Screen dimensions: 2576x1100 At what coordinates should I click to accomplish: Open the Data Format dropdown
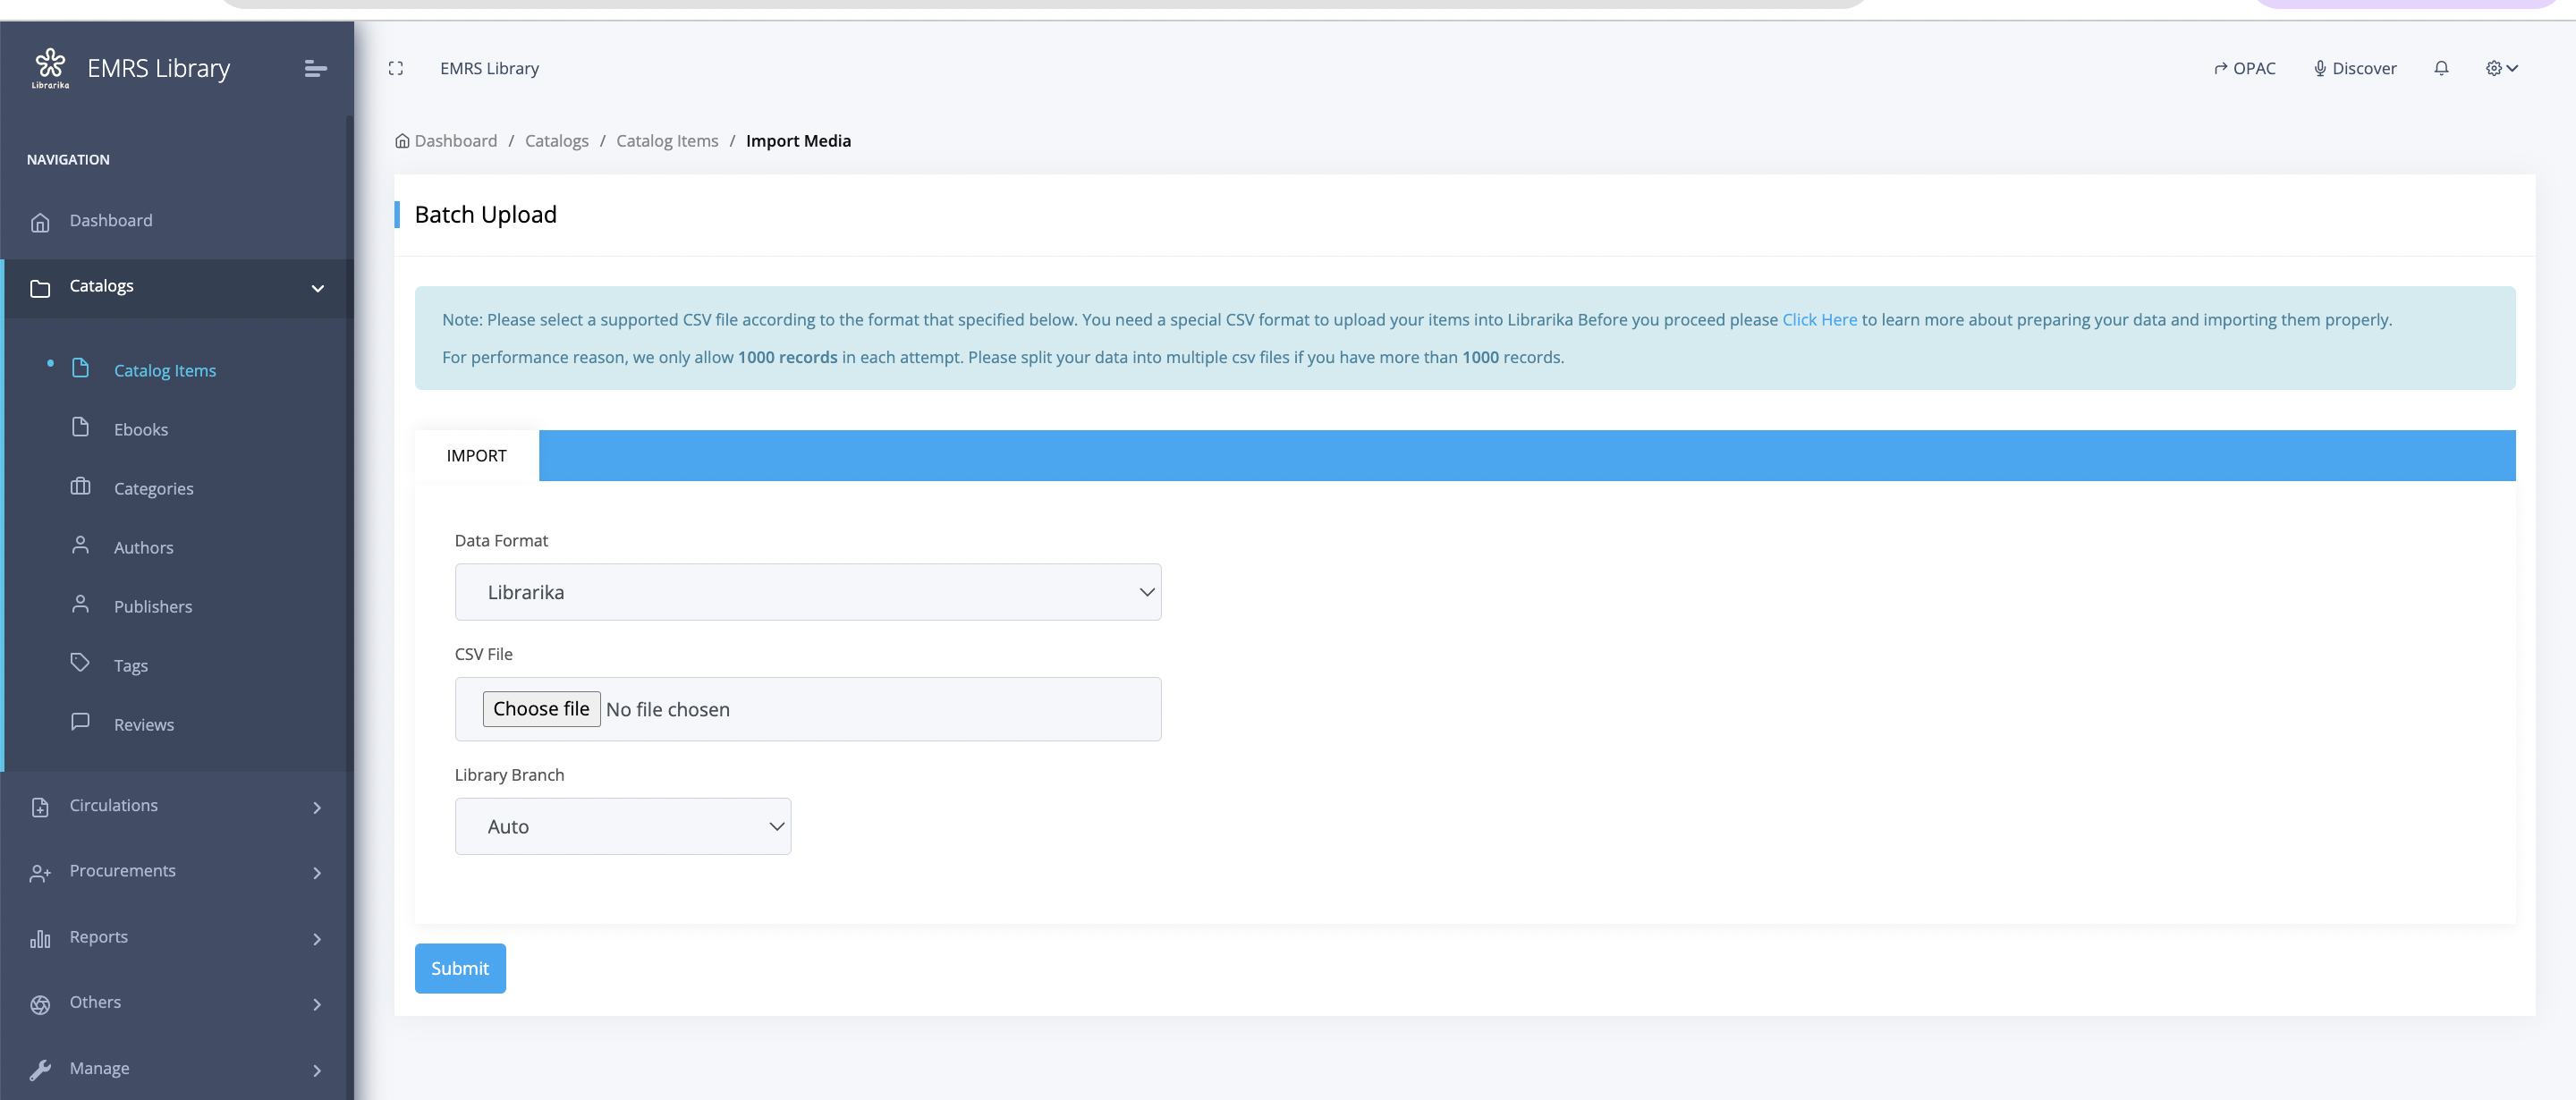807,592
